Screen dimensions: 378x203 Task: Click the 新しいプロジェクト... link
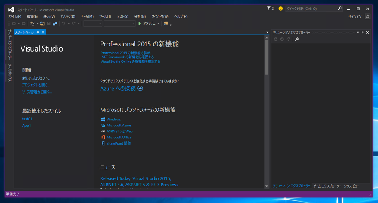[x=37, y=78]
